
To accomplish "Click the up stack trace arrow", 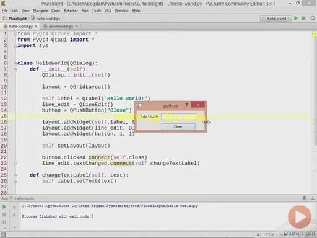I will pyautogui.click(x=14, y=207).
